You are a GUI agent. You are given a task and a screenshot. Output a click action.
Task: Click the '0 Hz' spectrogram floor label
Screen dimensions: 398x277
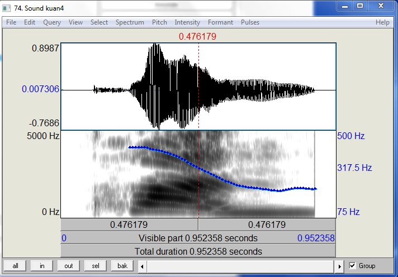pyautogui.click(x=51, y=212)
